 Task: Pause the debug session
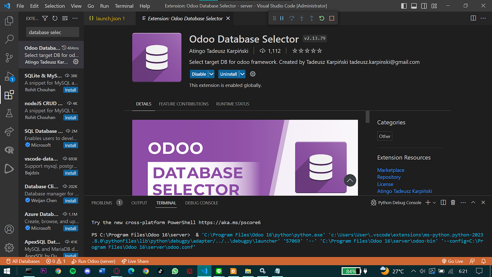tap(282, 18)
